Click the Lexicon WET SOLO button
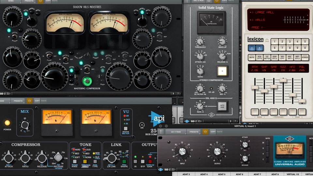 pyautogui.click(x=297, y=57)
